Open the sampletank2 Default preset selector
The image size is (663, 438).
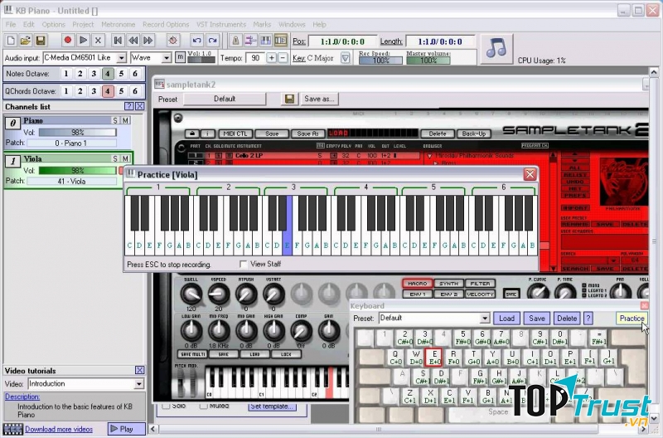225,99
